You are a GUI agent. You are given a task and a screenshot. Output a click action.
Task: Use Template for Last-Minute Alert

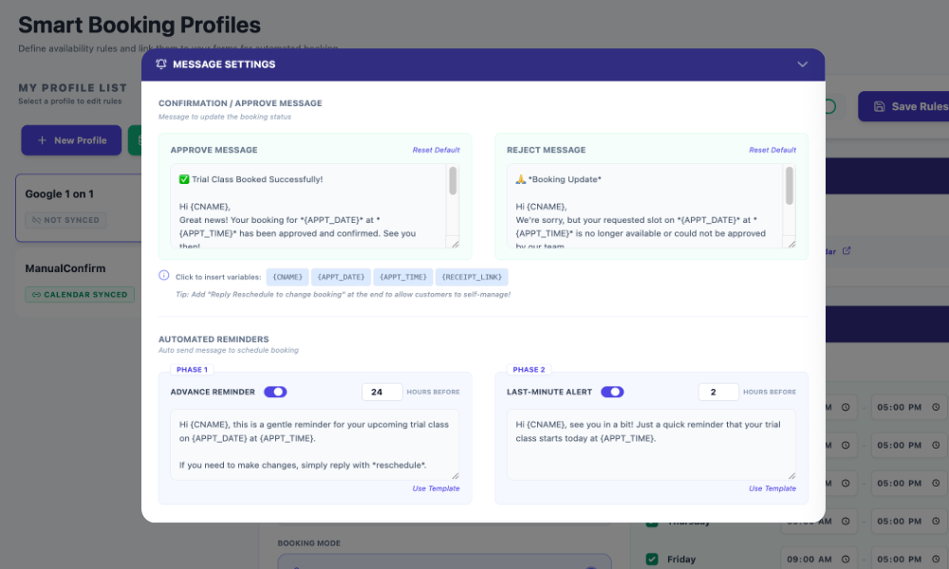click(772, 488)
